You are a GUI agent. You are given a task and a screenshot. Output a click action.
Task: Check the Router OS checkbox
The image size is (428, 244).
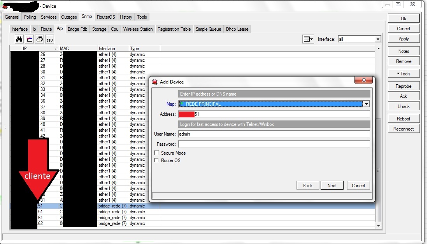click(156, 160)
